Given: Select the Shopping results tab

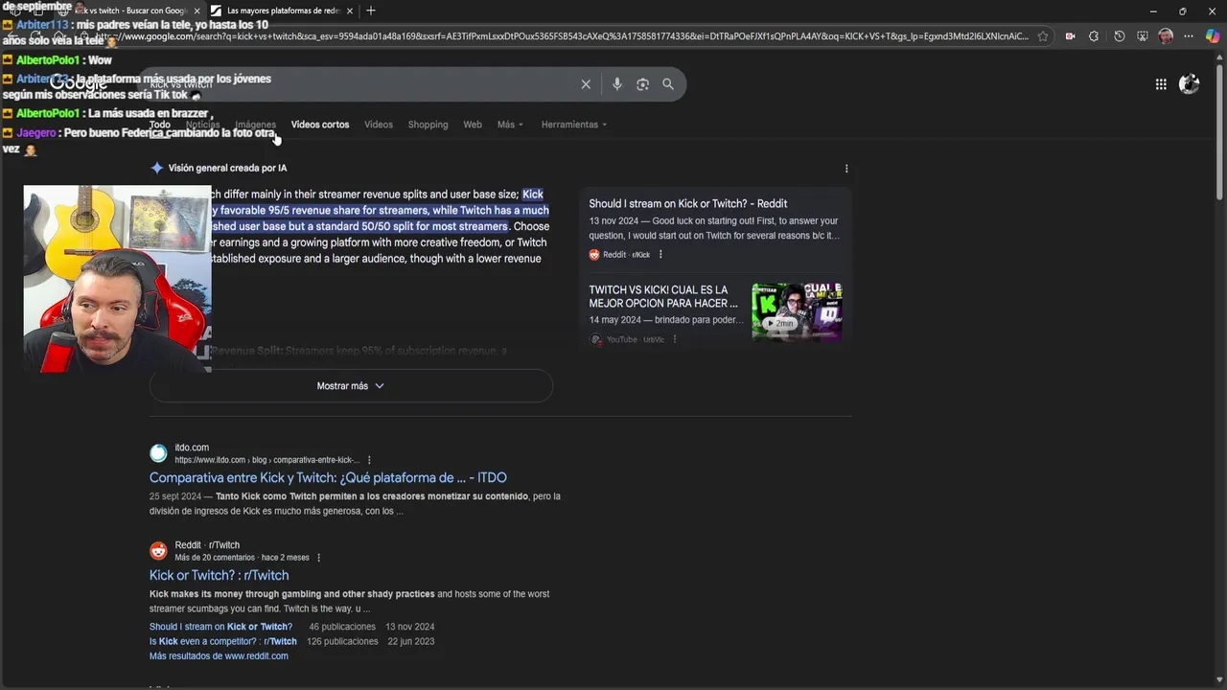Looking at the screenshot, I should click(x=428, y=125).
